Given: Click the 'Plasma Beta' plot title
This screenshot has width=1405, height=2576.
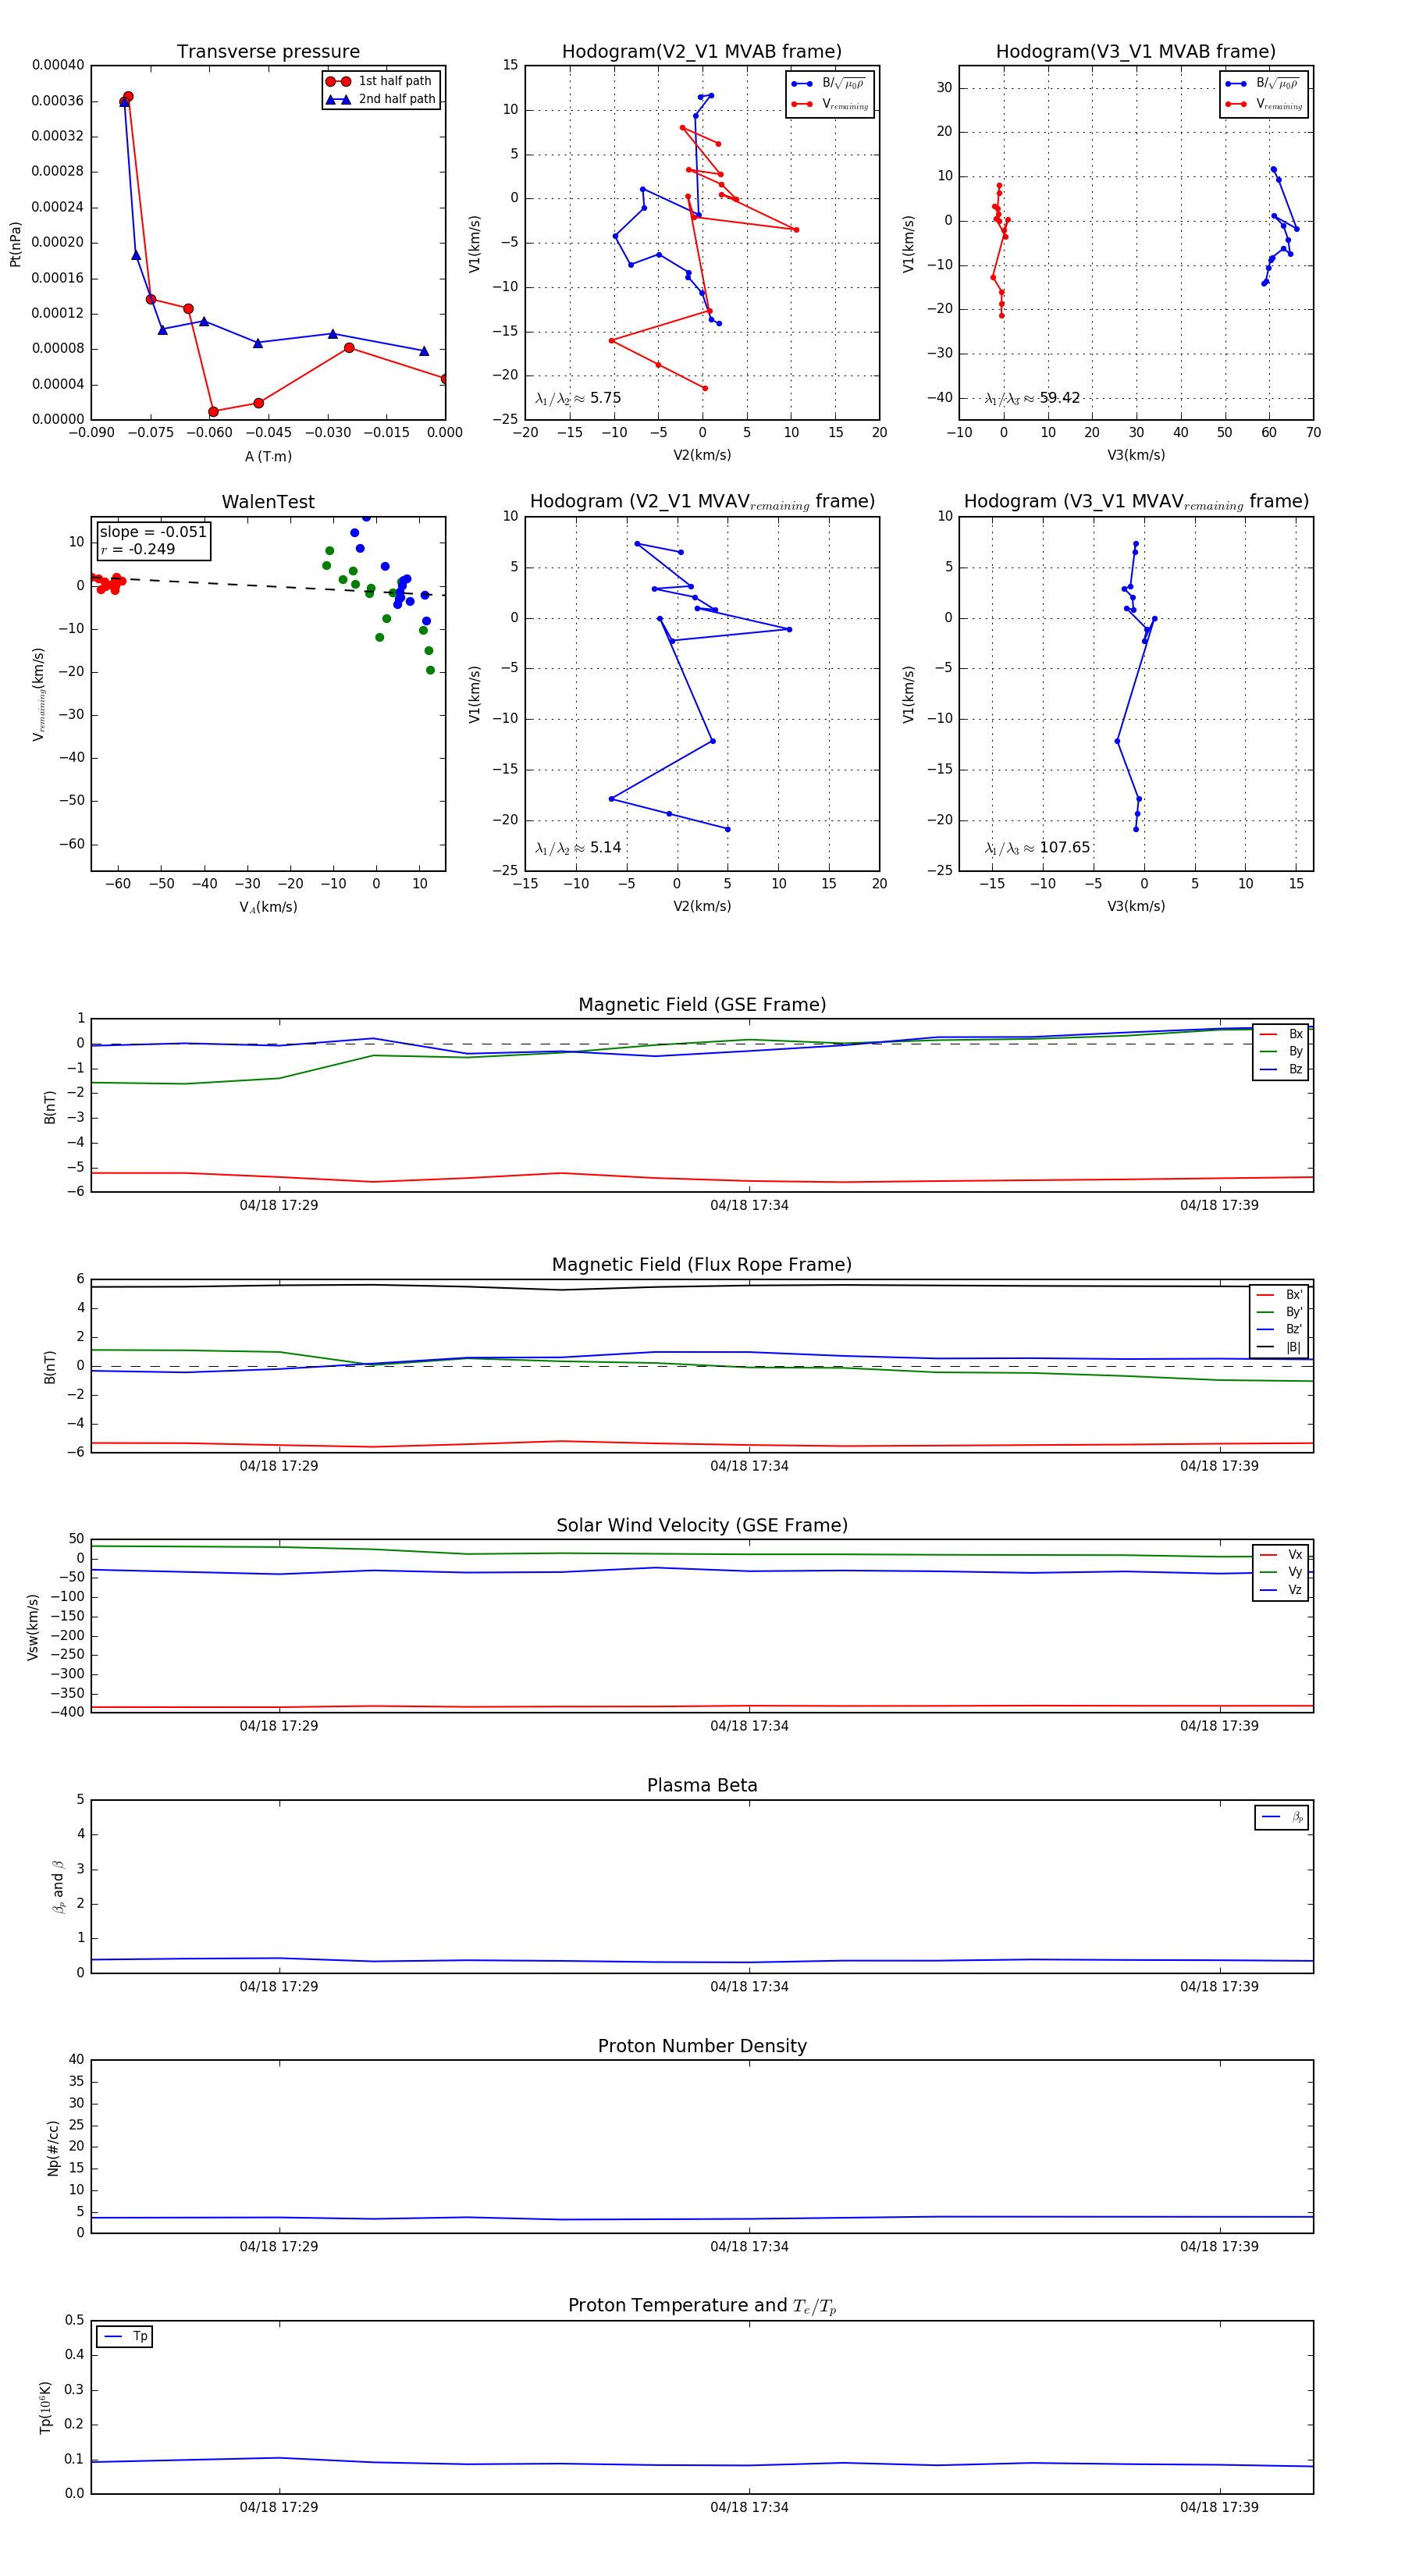Looking at the screenshot, I should [x=702, y=1785].
